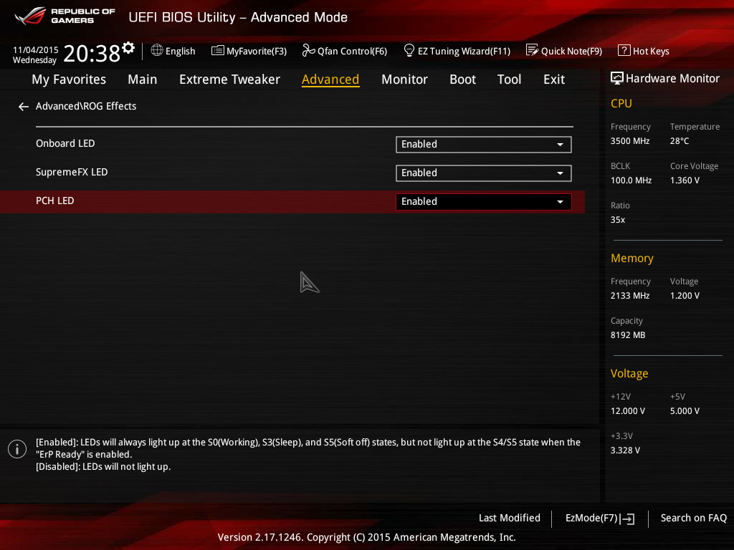
Task: Switch to the My Favorites tab
Action: pyautogui.click(x=69, y=79)
